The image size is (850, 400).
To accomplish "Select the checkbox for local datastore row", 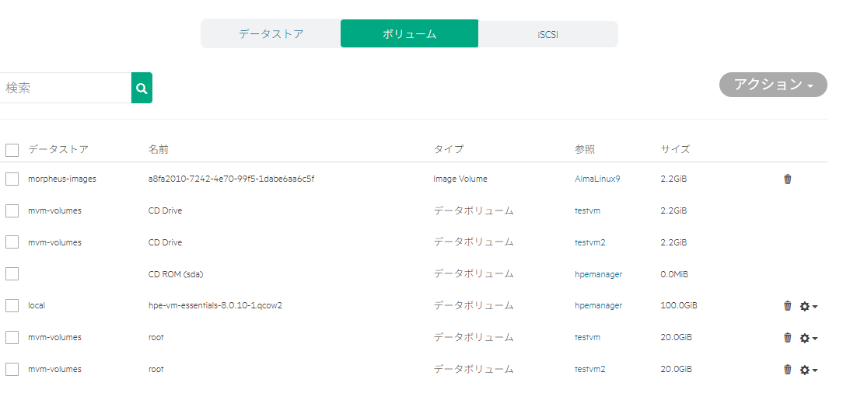I will click(12, 306).
